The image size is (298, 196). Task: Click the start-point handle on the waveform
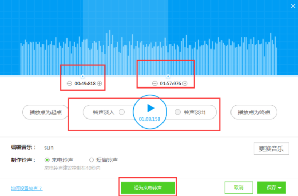(x=83, y=76)
